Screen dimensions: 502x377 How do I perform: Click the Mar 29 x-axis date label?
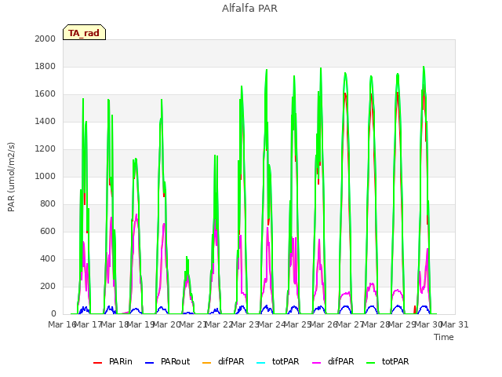pyautogui.click(x=402, y=324)
